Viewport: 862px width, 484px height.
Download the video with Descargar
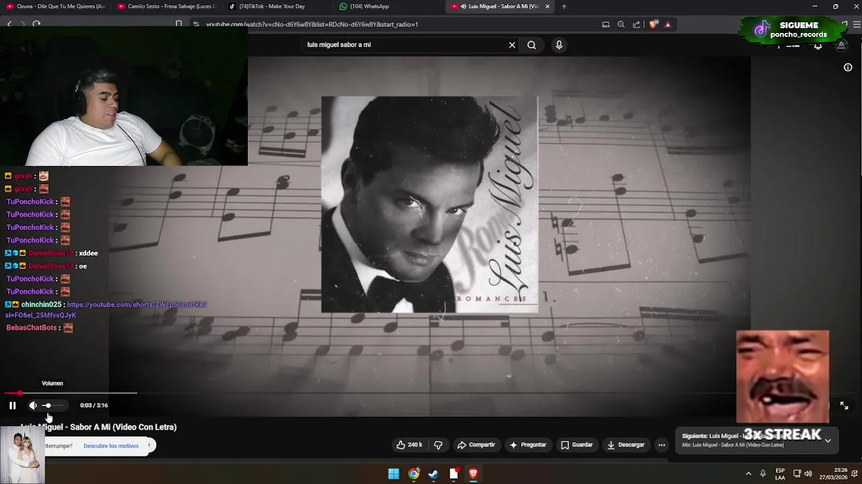(x=626, y=445)
